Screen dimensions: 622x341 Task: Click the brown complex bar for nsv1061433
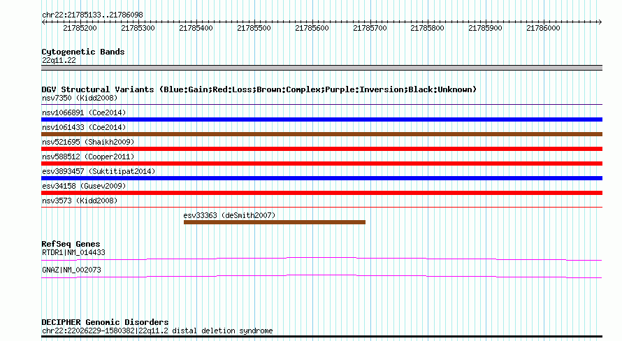click(321, 134)
